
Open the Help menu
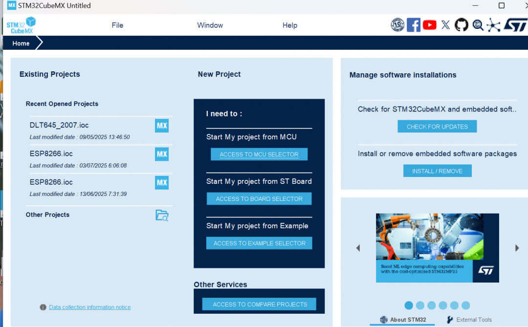(290, 25)
